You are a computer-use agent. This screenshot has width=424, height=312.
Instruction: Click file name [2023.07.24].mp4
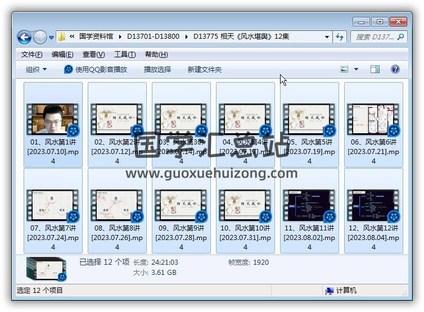point(53,242)
